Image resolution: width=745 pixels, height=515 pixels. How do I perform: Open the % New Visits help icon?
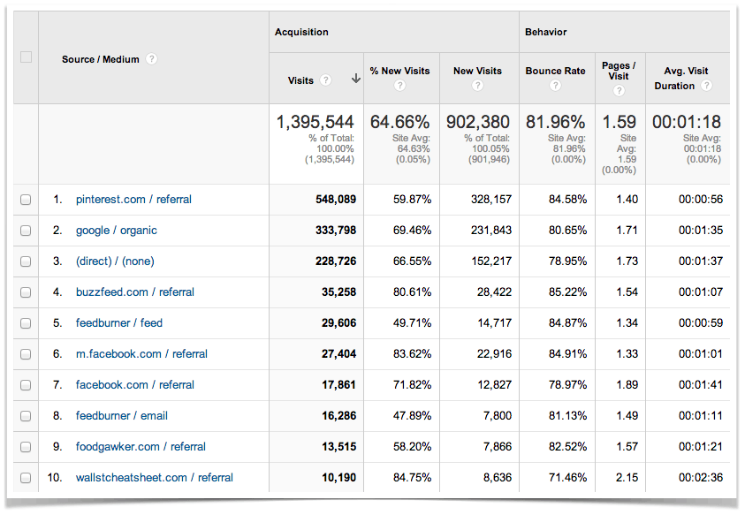tap(400, 86)
